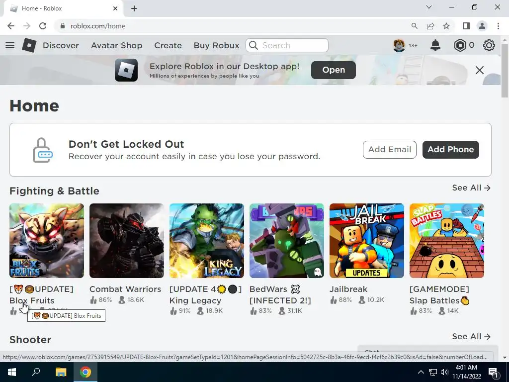Click the Roblox app logo in banner
This screenshot has height=382, width=509.
pos(126,70)
